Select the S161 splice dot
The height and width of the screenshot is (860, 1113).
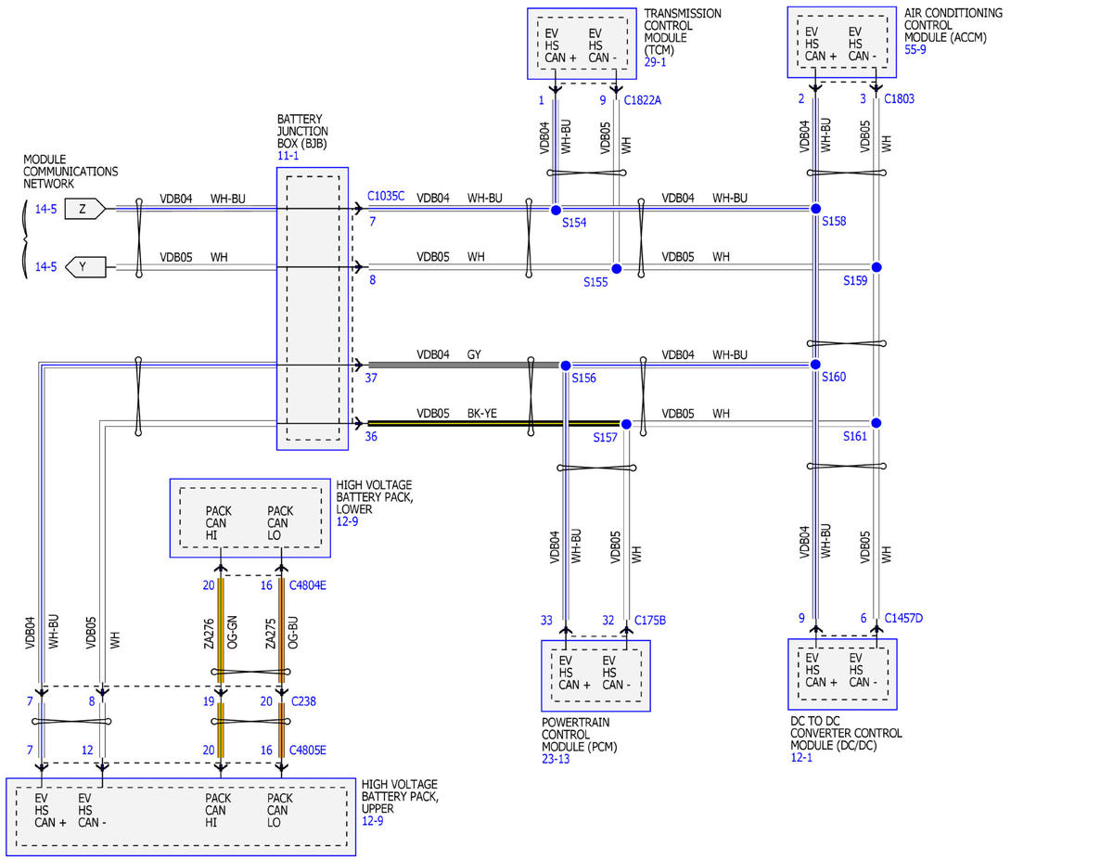coord(876,423)
